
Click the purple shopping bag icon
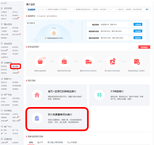(x=37, y=118)
